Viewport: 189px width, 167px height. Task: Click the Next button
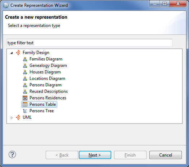pyautogui.click(x=95, y=155)
